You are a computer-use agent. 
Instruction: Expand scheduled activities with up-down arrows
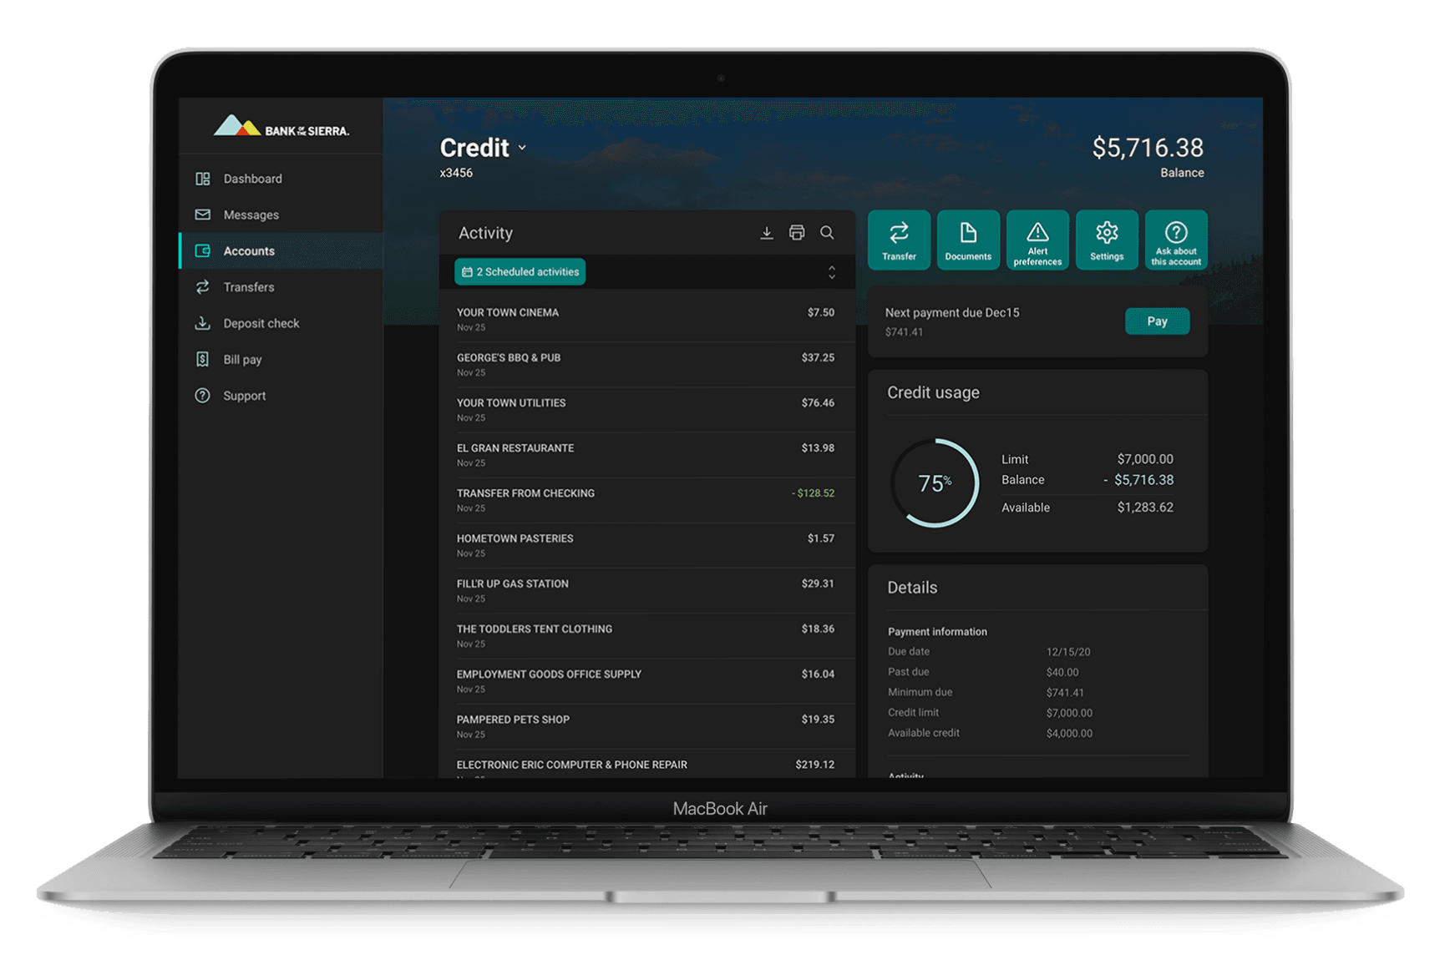coord(831,272)
